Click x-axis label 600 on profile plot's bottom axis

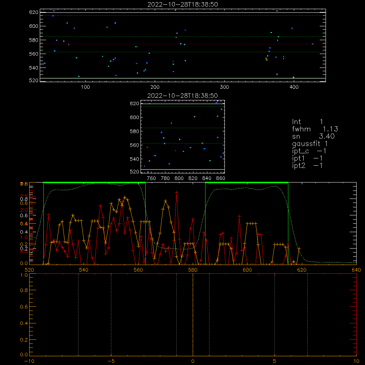click(x=247, y=270)
